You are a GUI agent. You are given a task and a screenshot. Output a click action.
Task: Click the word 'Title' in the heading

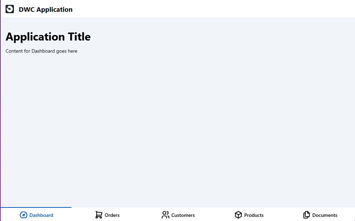(79, 37)
